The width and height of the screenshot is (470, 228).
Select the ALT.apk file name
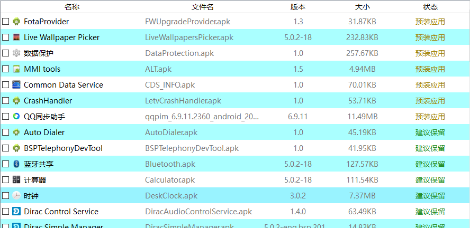click(158, 69)
